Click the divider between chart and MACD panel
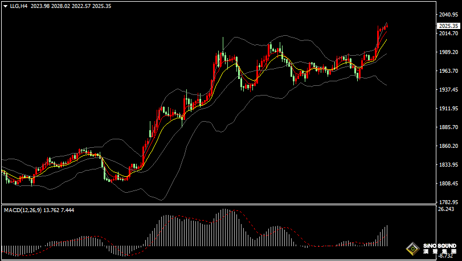Image resolution: width=462 pixels, height=261 pixels. click(216, 204)
